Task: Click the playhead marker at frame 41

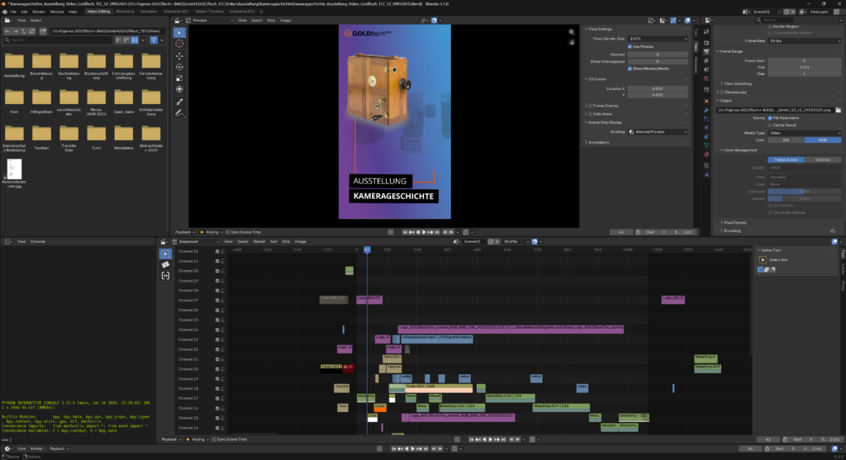Action: click(x=367, y=249)
